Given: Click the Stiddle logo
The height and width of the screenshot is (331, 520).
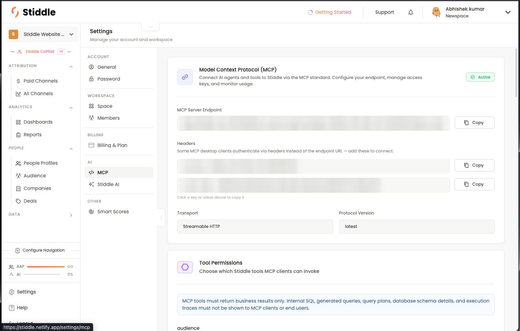Looking at the screenshot, I should (x=34, y=12).
